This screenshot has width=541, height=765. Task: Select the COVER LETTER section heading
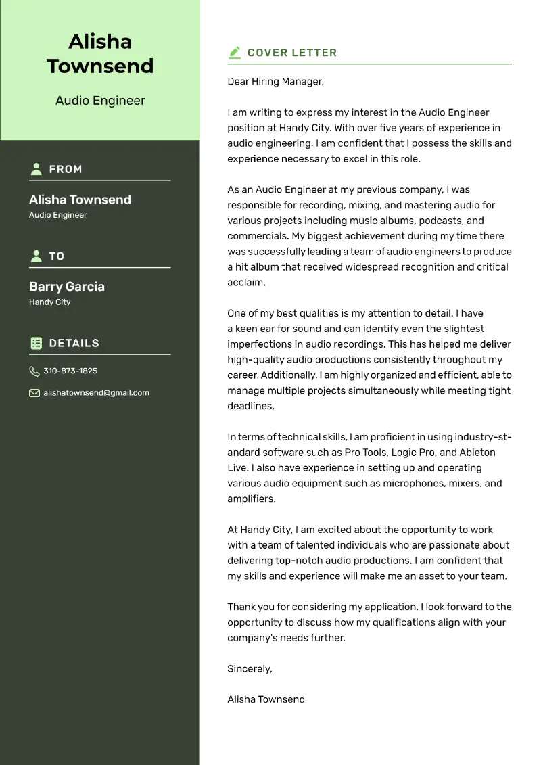(292, 53)
